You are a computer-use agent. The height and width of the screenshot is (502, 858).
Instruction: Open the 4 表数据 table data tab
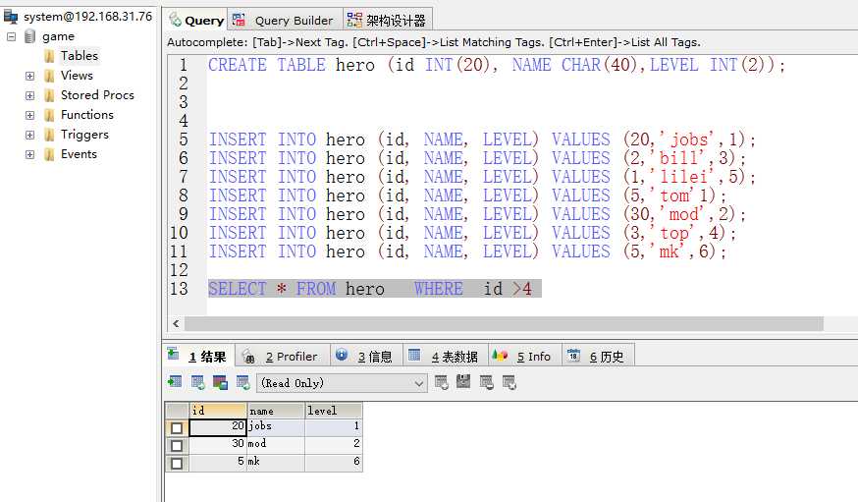[445, 357]
